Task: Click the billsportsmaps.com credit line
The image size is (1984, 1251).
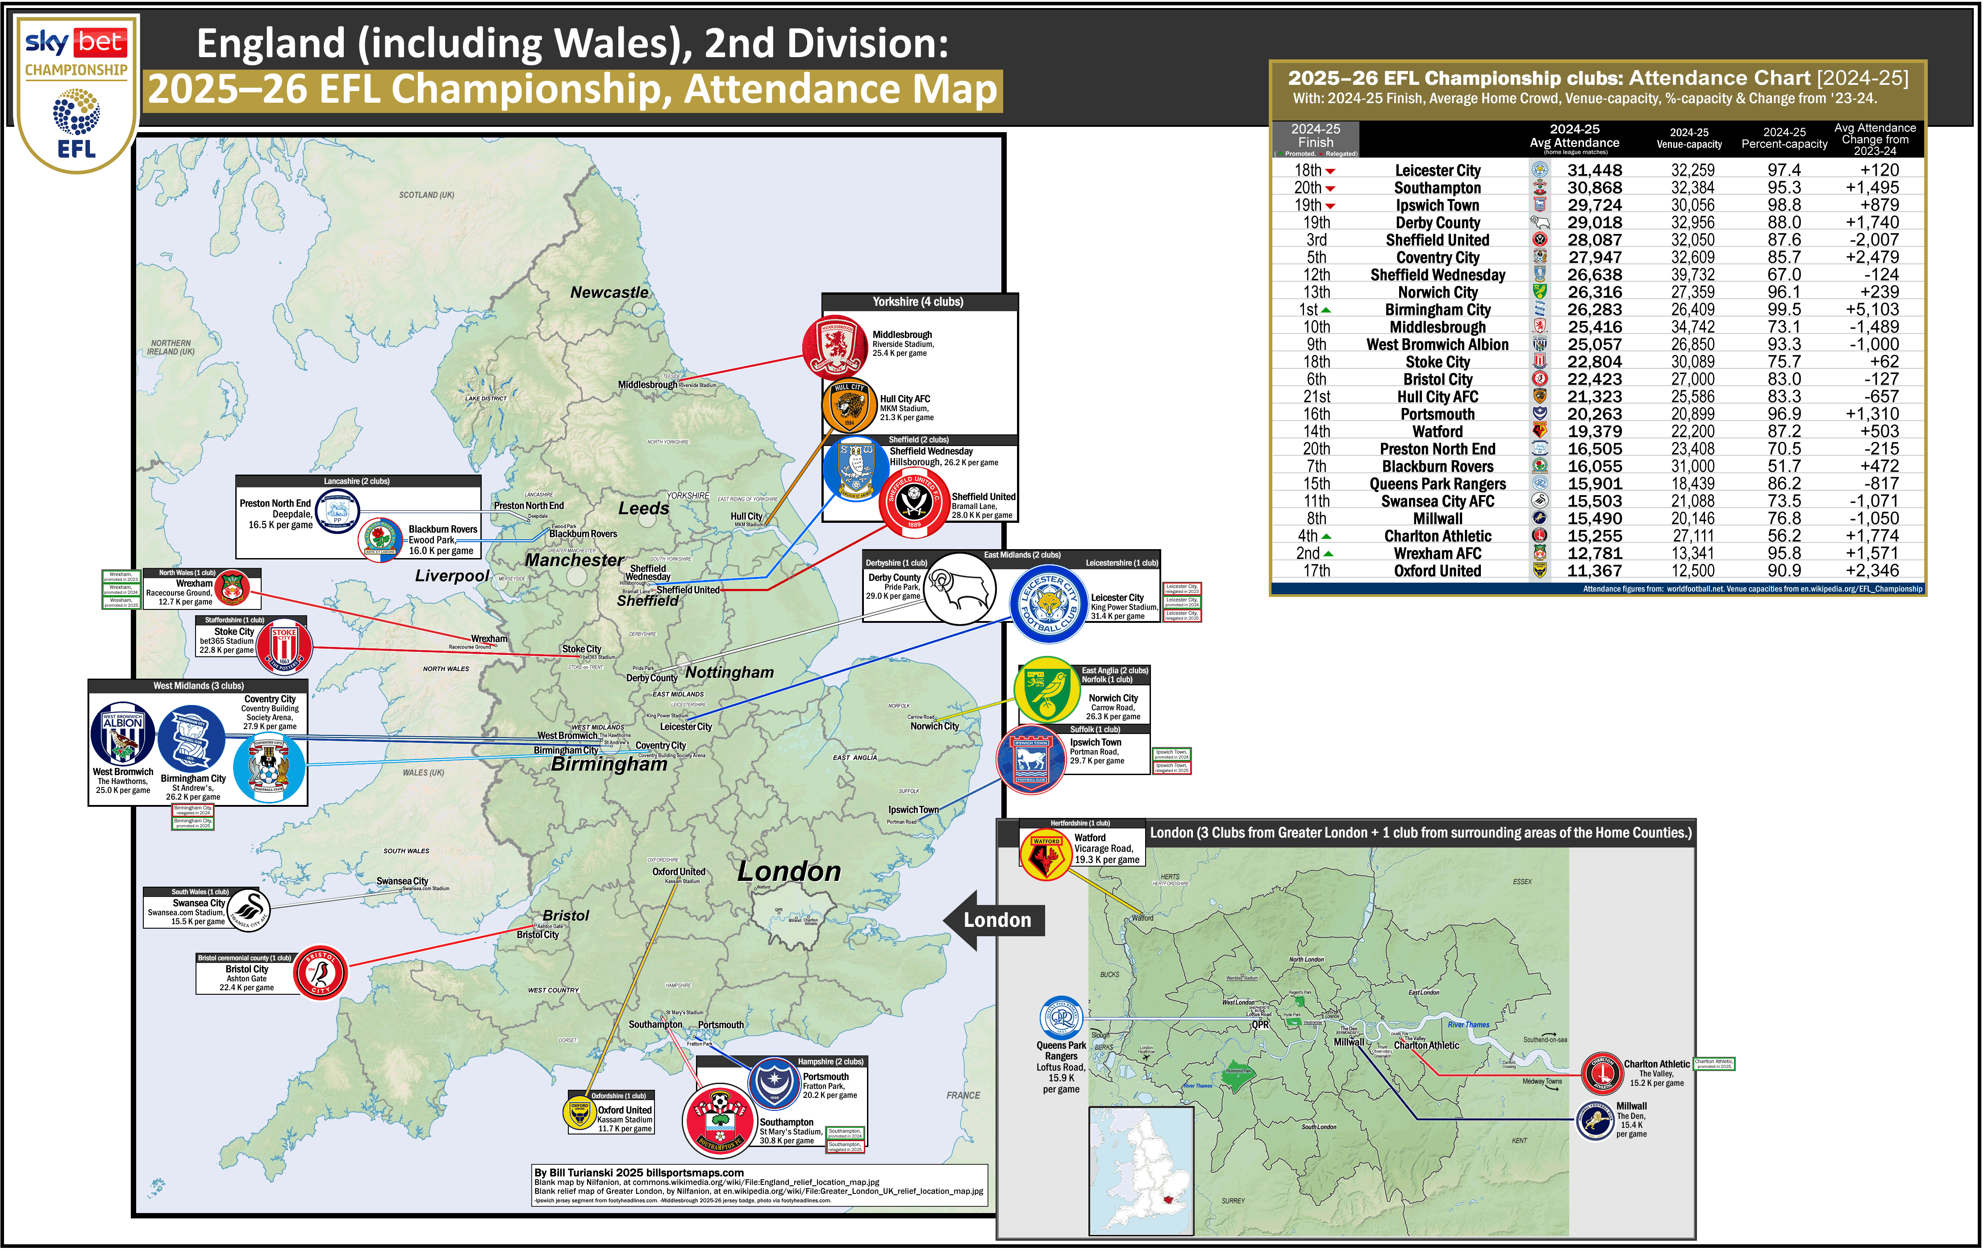Action: (638, 1173)
